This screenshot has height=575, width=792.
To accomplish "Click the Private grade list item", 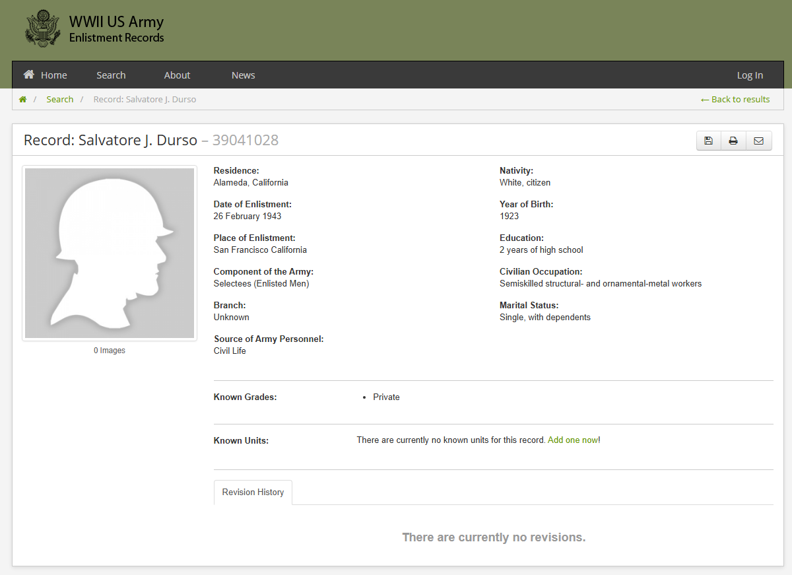I will click(x=386, y=397).
